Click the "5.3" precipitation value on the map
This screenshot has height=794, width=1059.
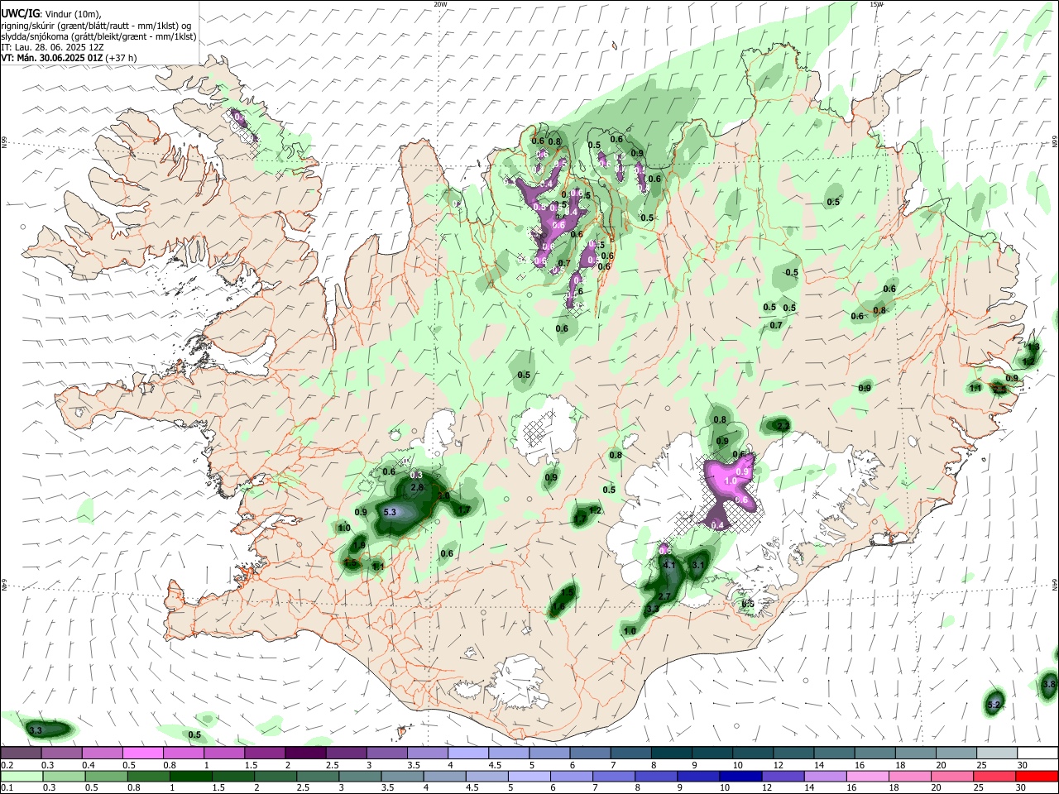[x=391, y=512]
